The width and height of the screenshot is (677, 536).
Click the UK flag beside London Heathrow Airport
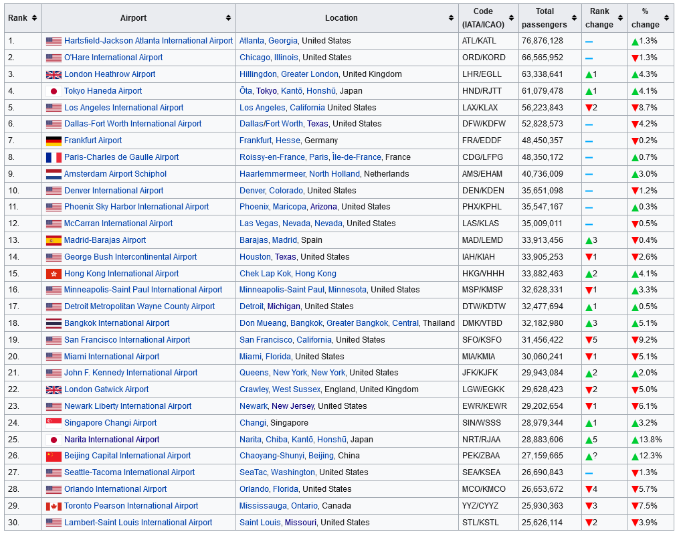click(x=54, y=75)
